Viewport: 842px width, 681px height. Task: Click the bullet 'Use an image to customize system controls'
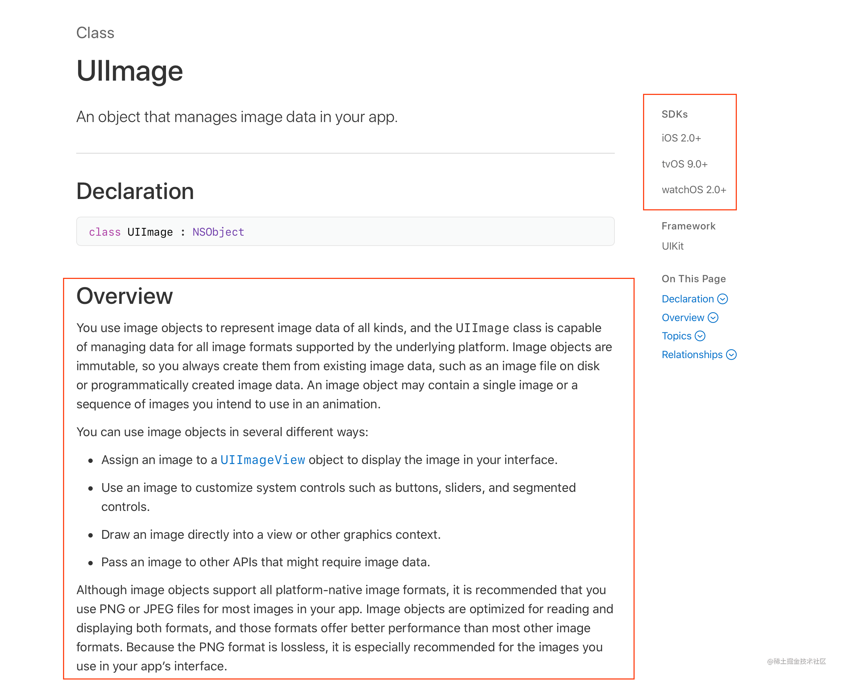coord(338,497)
